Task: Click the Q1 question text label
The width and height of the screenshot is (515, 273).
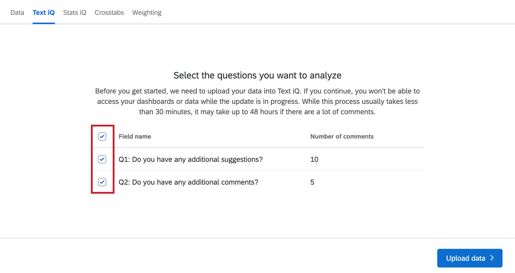Action: [x=191, y=159]
